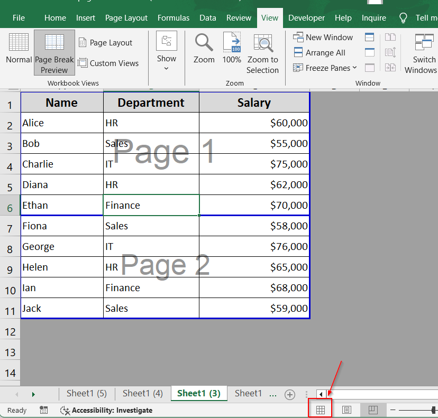Click Accessibility: Investigate status
This screenshot has height=418, width=438.
coord(106,410)
